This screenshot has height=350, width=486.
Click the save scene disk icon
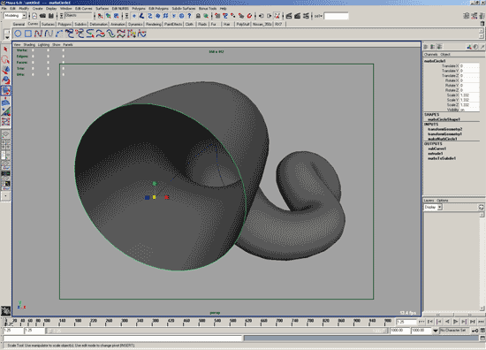pyautogui.click(x=51, y=16)
